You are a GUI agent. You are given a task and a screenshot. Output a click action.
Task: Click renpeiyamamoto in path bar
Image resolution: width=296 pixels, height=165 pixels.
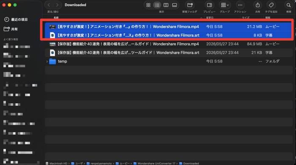coord(99,163)
